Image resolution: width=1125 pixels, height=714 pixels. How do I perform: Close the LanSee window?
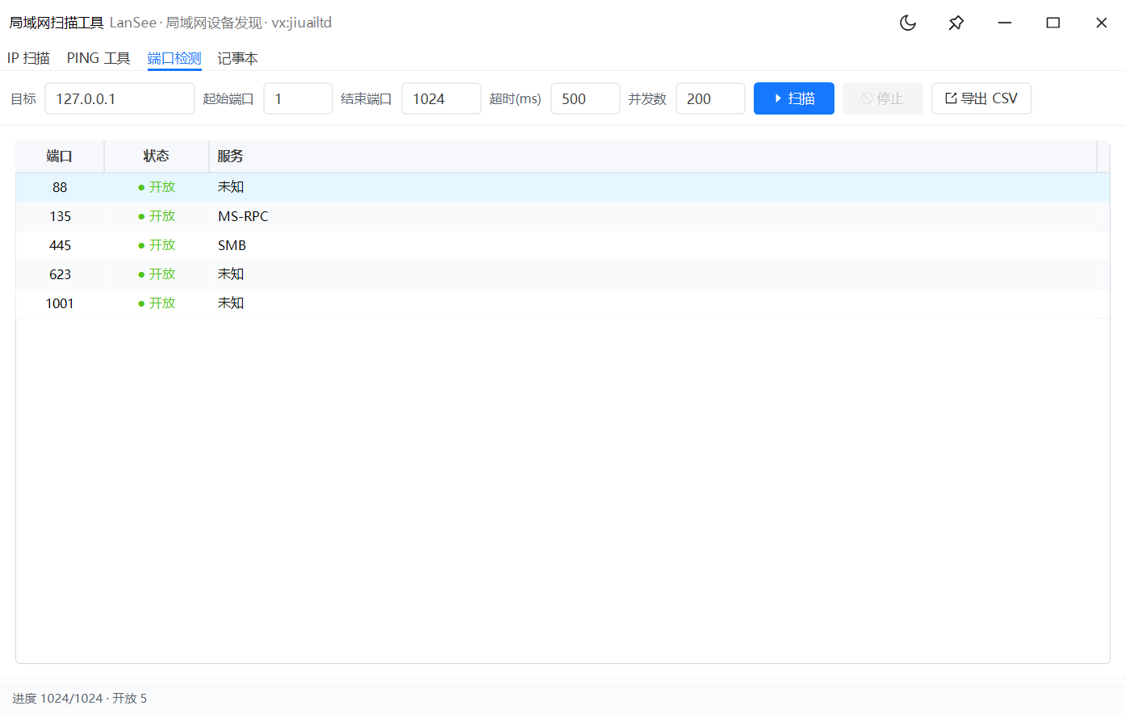click(x=1102, y=23)
